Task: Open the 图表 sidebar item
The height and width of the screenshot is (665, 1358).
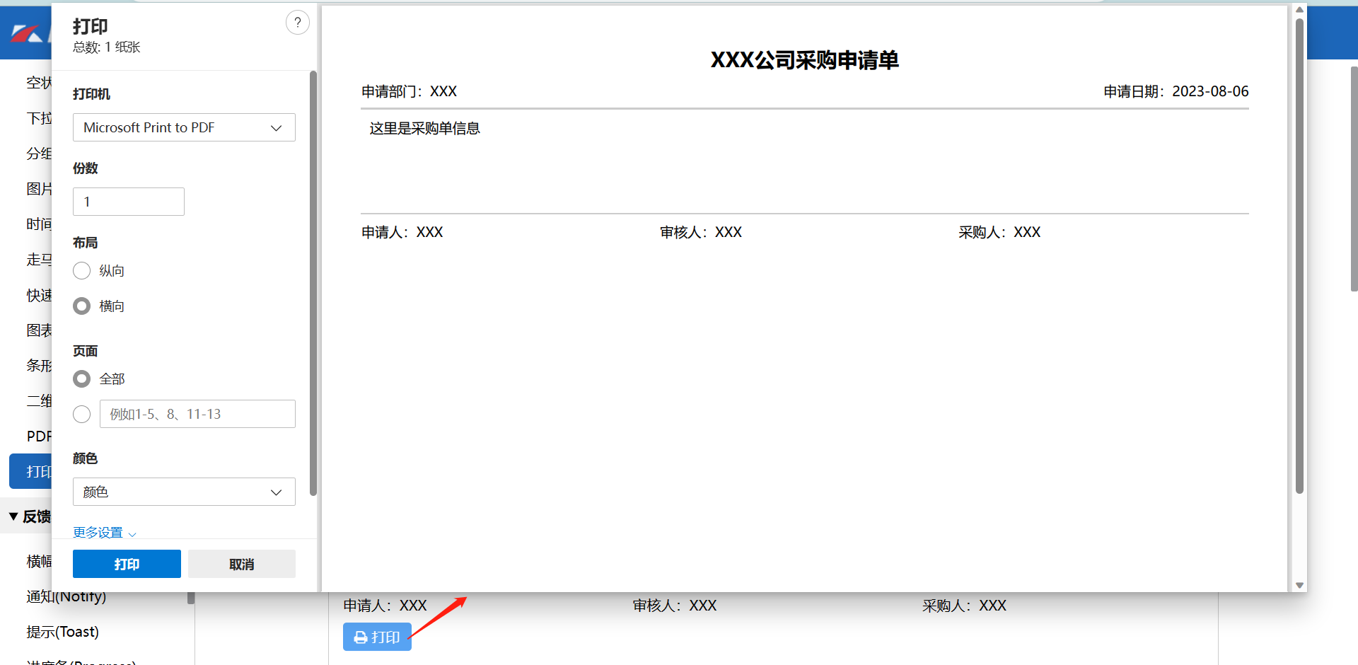Action: coord(39,330)
